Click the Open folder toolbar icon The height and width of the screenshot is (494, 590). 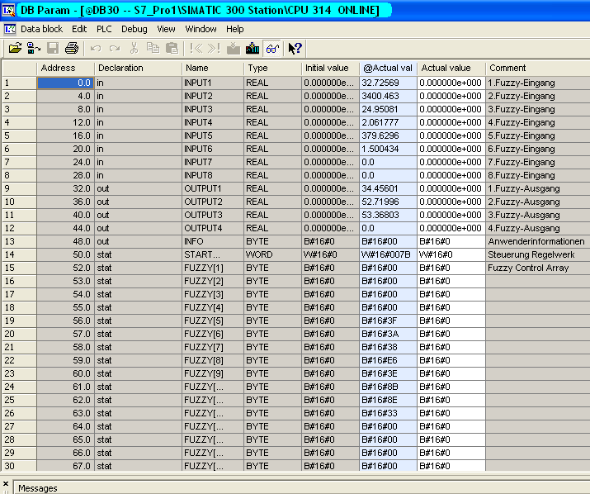(15, 48)
